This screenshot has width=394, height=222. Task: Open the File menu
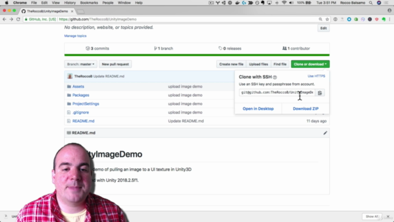tap(34, 2)
